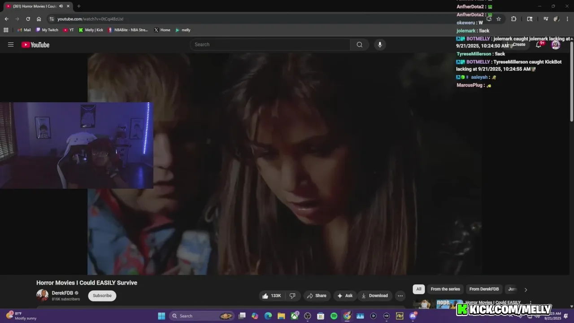Click the Download button
574x323 pixels.
(x=374, y=296)
